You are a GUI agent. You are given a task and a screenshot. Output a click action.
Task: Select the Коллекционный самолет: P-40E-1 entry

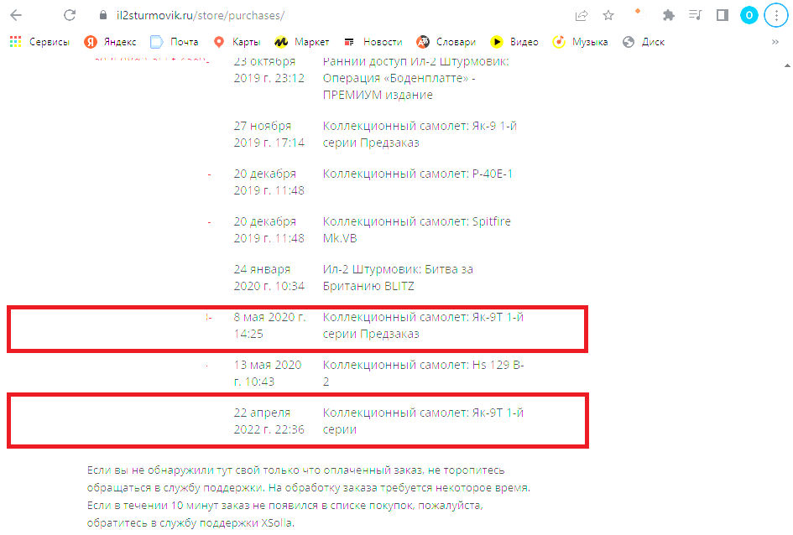point(418,174)
